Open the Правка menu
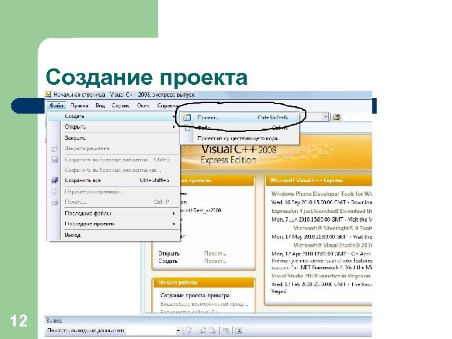 79,105
